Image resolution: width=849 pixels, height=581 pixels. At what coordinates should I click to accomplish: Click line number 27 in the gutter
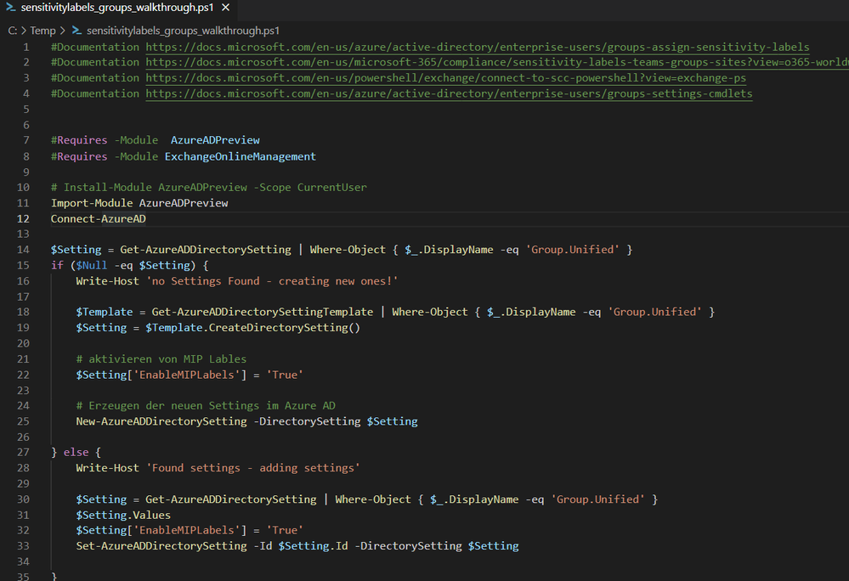click(x=23, y=452)
